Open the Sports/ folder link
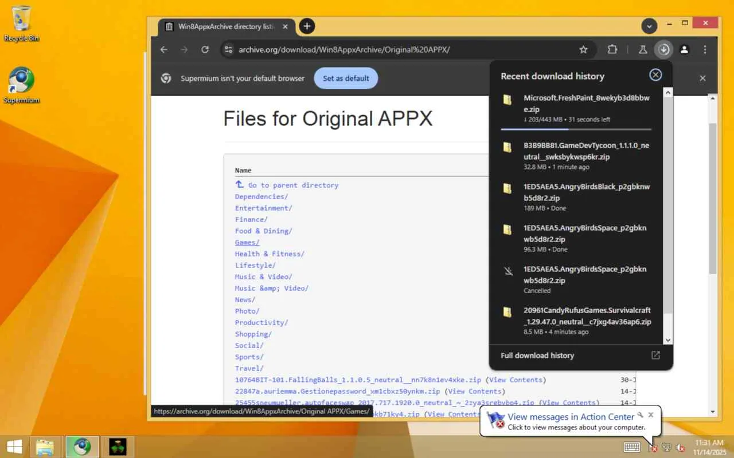The height and width of the screenshot is (458, 734). (249, 357)
